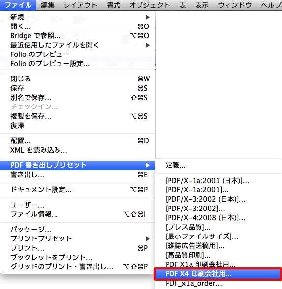The image size is (282, 289).
Task: Select [PDF/X-3:2002 (日本)]... preset
Action: pyautogui.click(x=219, y=199)
